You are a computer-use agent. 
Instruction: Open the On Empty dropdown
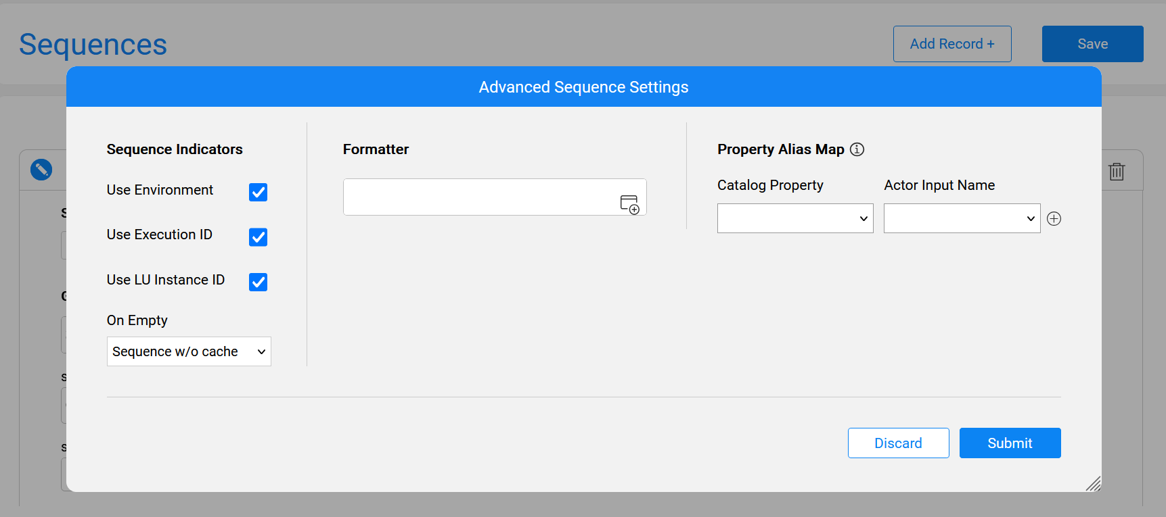[x=189, y=351]
